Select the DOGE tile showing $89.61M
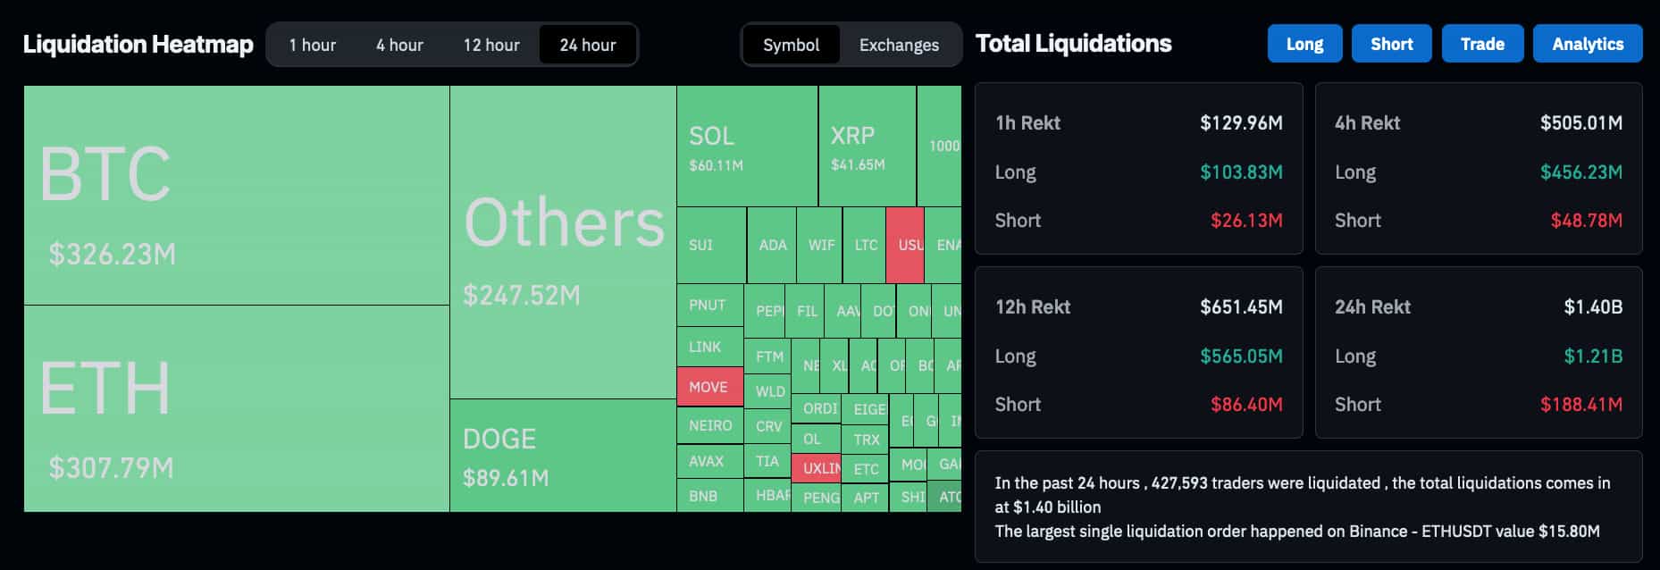The image size is (1660, 570). pos(560,456)
